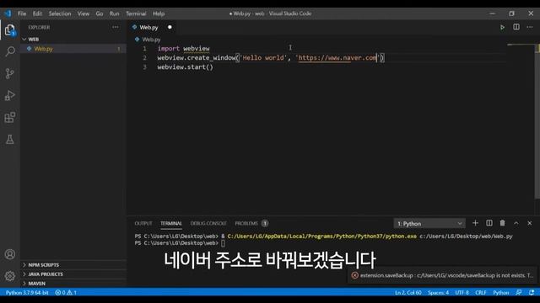Click line number 3 in the gutter
This screenshot has height=303, width=540.
coord(144,67)
